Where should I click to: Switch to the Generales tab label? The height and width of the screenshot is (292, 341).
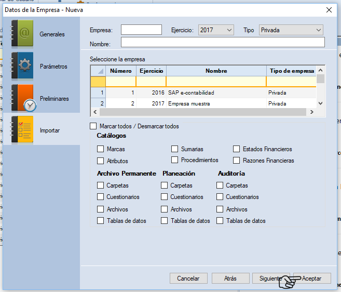[52, 34]
